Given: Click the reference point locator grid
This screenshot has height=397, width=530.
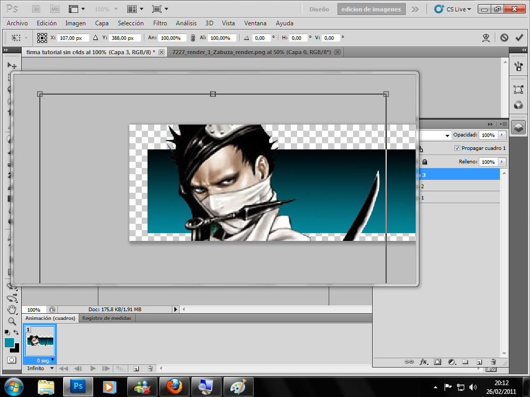Looking at the screenshot, I should (42, 38).
